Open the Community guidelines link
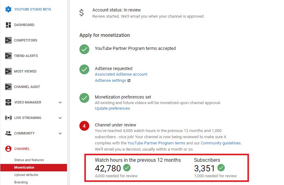This screenshot has width=284, height=185. tap(221, 143)
